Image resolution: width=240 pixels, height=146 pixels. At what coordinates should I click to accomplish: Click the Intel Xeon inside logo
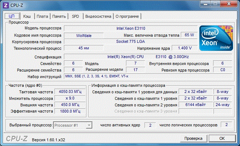[216, 38]
